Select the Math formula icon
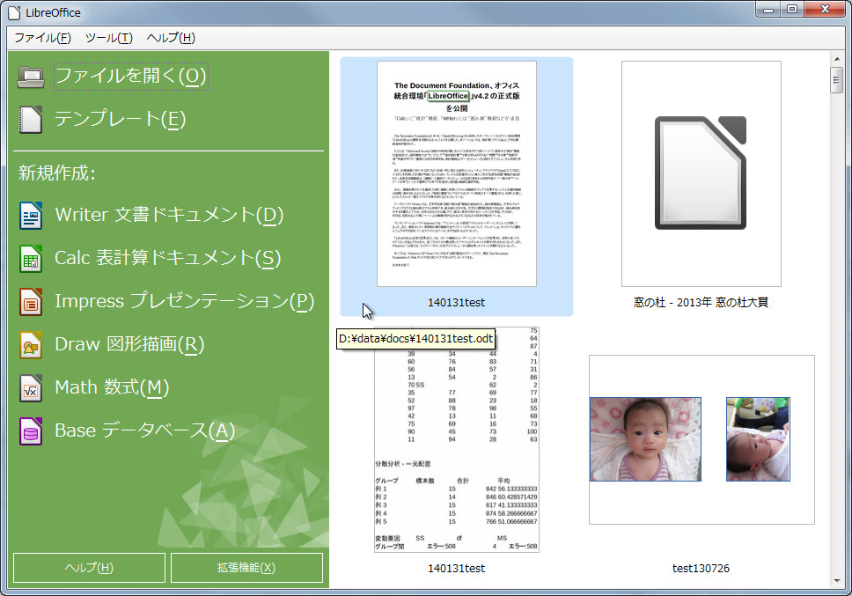The image size is (852, 596). [31, 386]
